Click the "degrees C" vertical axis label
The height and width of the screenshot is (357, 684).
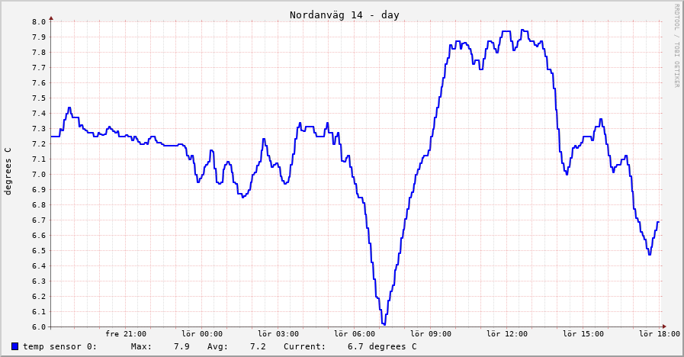[8, 171]
